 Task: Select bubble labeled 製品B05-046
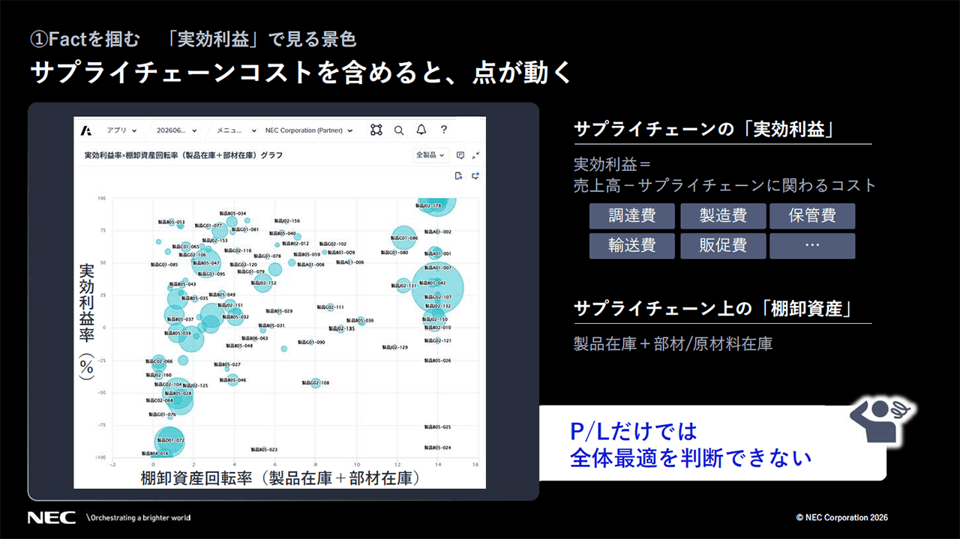point(233,380)
